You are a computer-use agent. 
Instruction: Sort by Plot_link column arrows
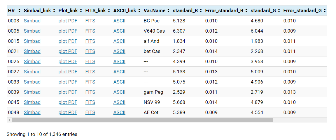(81, 10)
